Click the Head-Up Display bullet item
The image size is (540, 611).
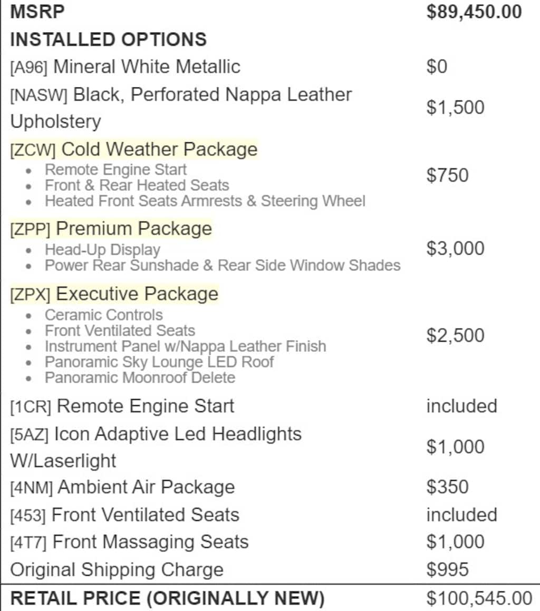coord(102,249)
